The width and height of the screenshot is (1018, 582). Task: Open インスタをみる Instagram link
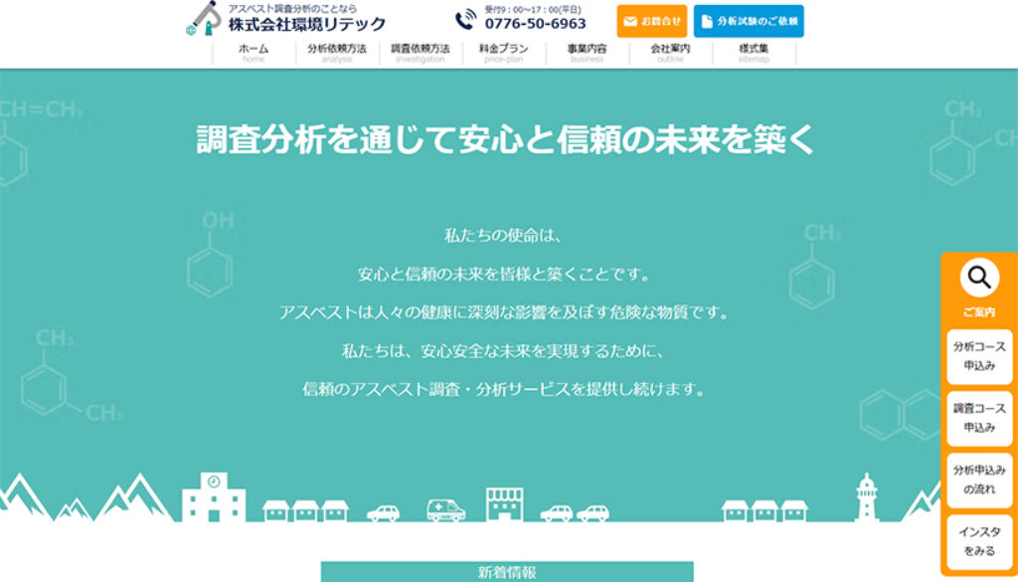[x=979, y=542]
